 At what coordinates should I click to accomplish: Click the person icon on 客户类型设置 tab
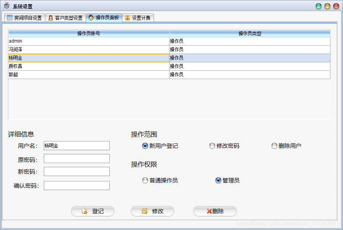tap(51, 18)
